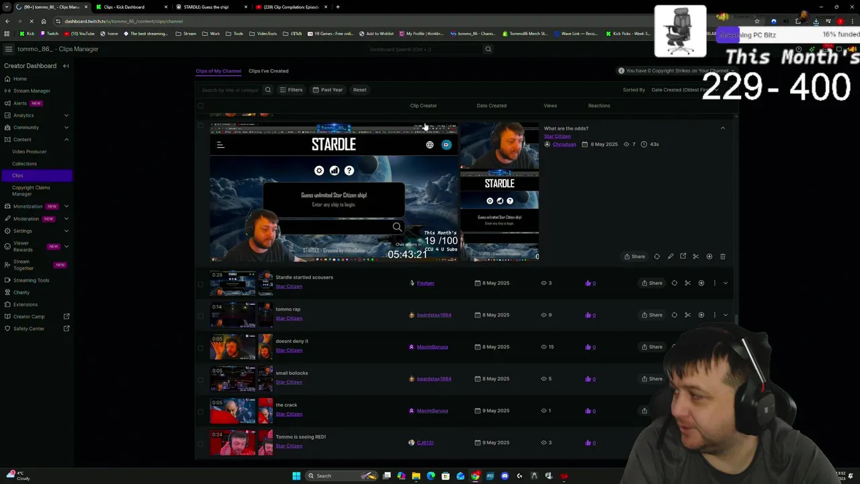
Task: Open Home in the sidebar
Action: 20,79
